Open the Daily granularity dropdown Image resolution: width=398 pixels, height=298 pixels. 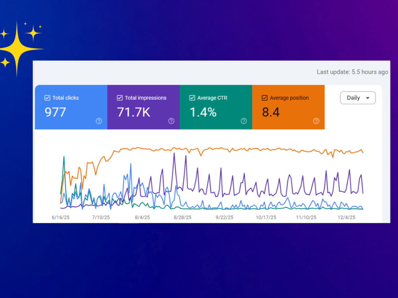(358, 98)
